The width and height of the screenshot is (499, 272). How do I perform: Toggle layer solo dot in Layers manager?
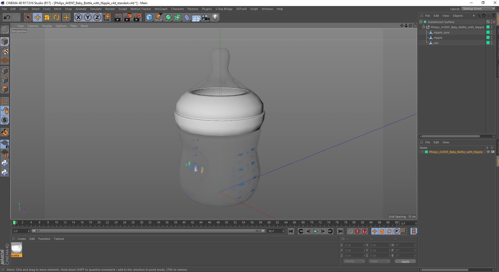pyautogui.click(x=488, y=152)
